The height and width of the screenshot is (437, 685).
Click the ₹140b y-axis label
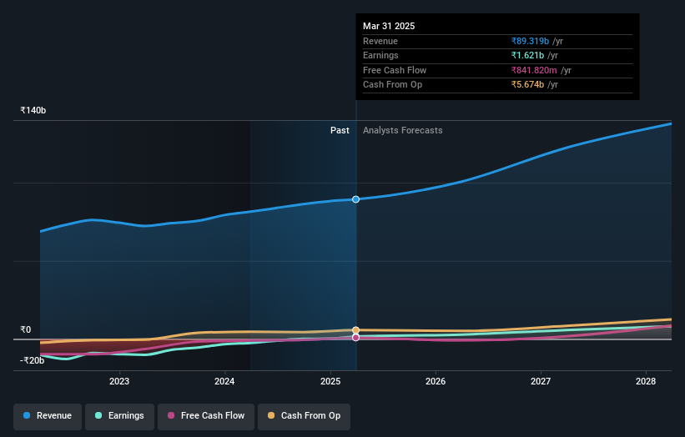(x=33, y=110)
